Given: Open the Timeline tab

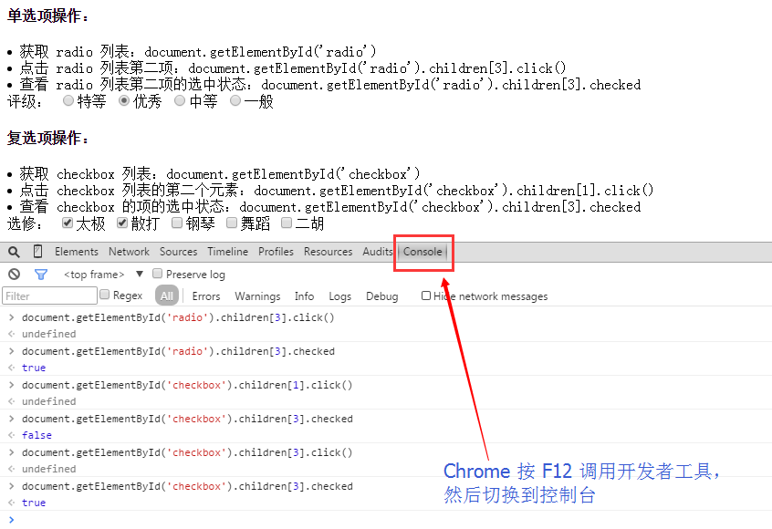Looking at the screenshot, I should [227, 252].
